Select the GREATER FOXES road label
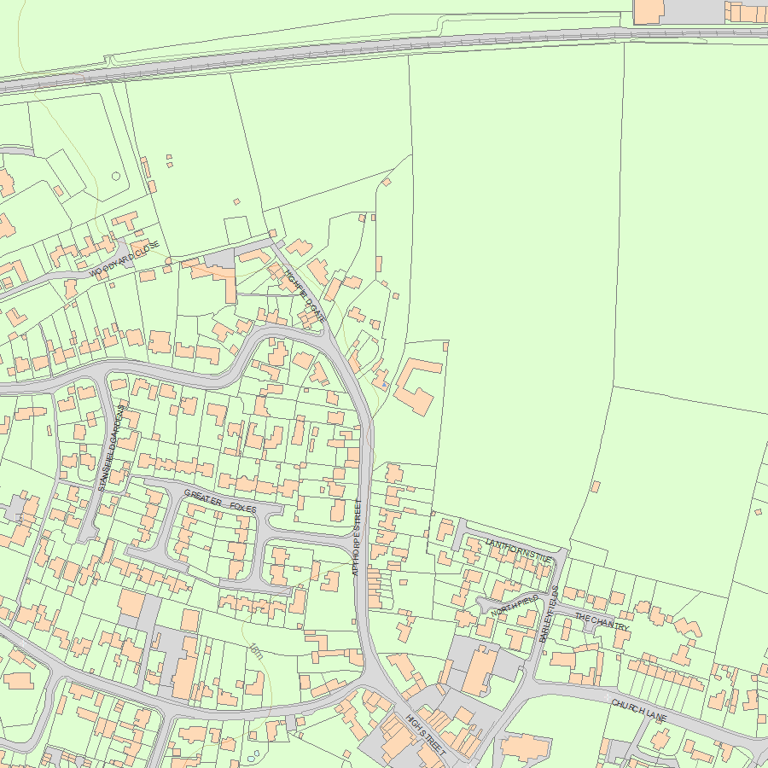Screen dimensions: 768x768 point(220,501)
